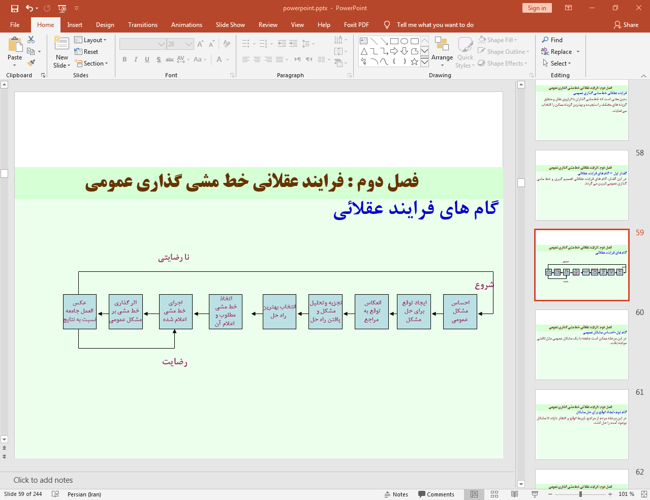650x500 pixels.
Task: Click the Arrange icon
Action: pos(442,44)
